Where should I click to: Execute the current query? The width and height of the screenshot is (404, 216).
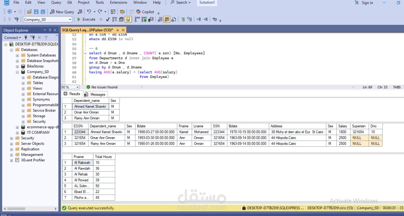tap(86, 19)
